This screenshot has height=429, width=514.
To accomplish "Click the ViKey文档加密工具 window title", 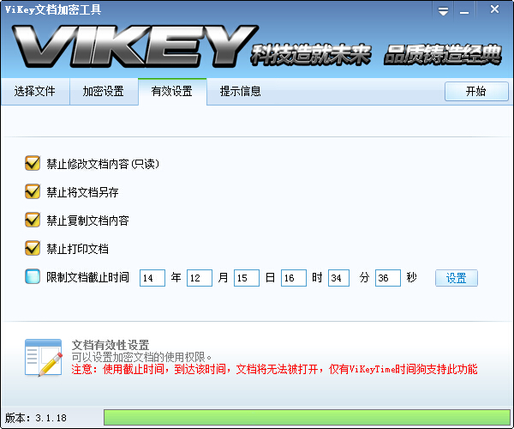I will coord(53,9).
